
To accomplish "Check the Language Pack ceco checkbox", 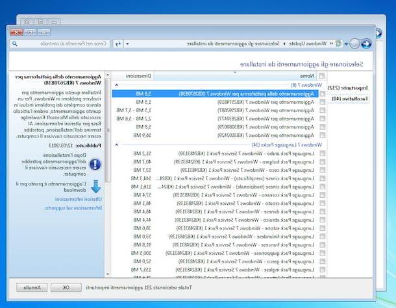I will pos(323,170).
